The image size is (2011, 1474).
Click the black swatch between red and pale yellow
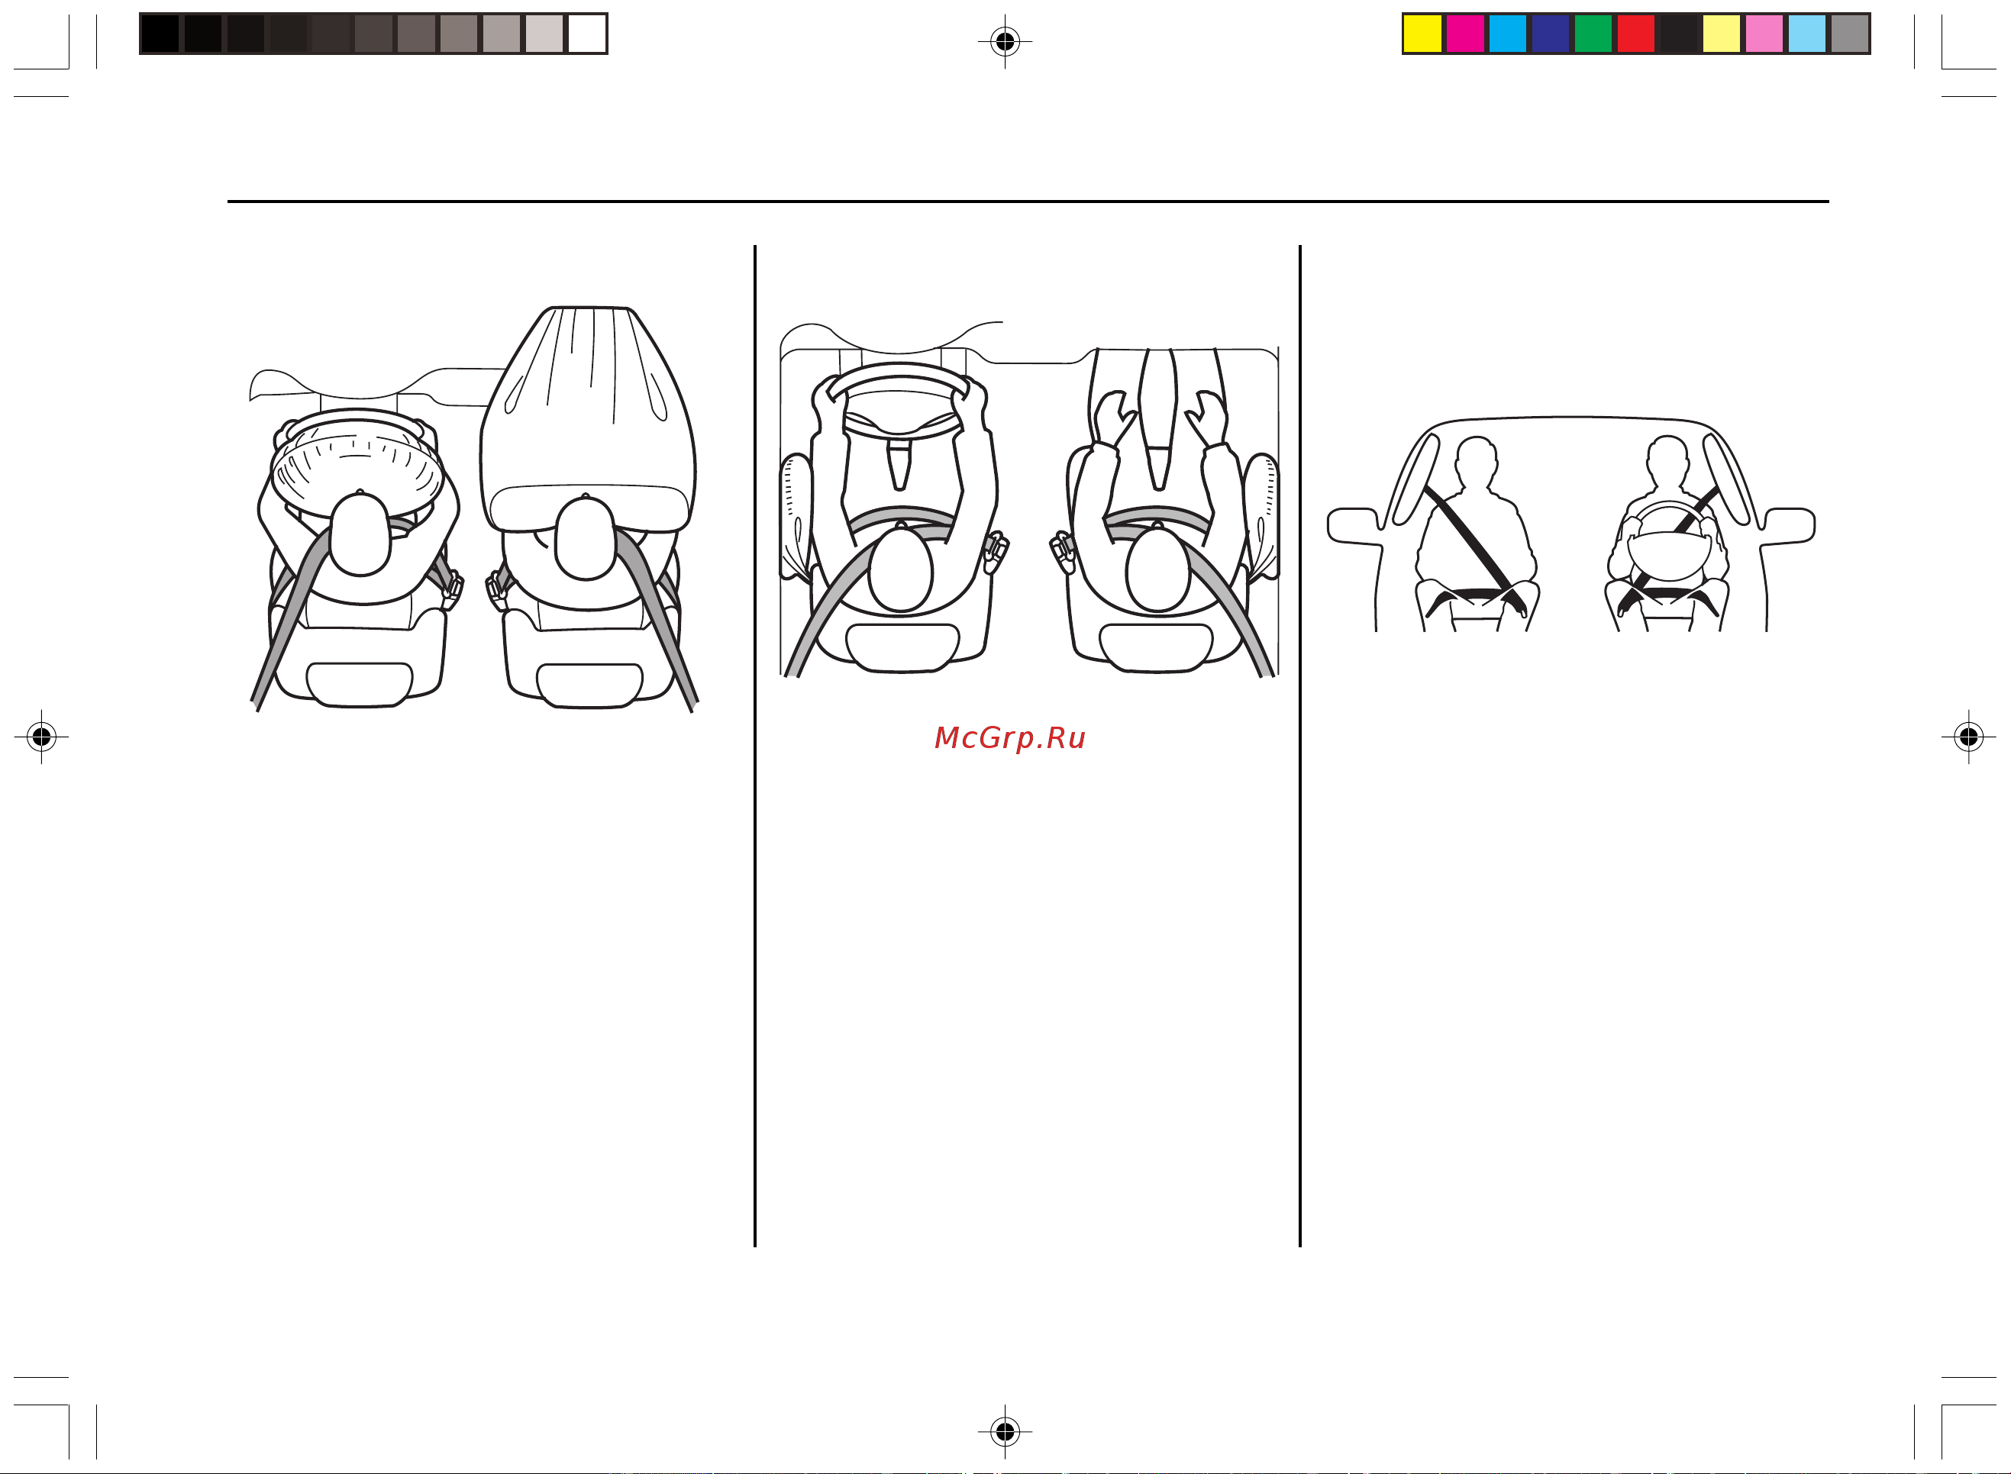(x=1679, y=34)
